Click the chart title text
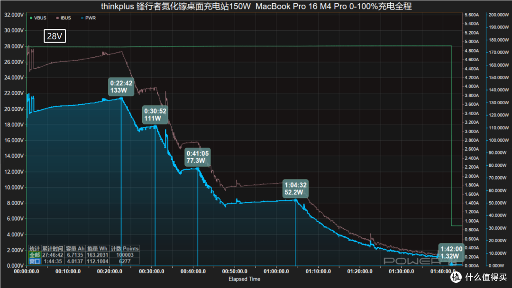 [x=256, y=6]
